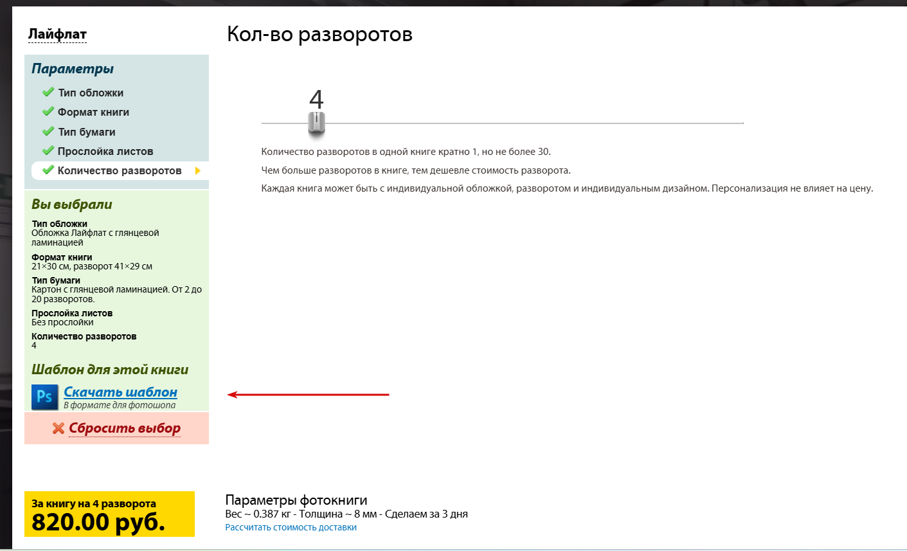Click the 'Параметры фотокниги' heading

tap(296, 500)
